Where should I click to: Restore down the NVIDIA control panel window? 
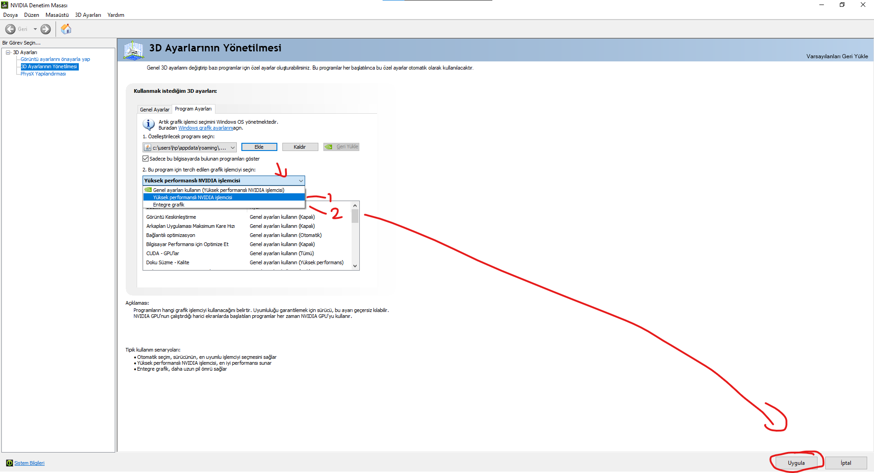(x=842, y=5)
